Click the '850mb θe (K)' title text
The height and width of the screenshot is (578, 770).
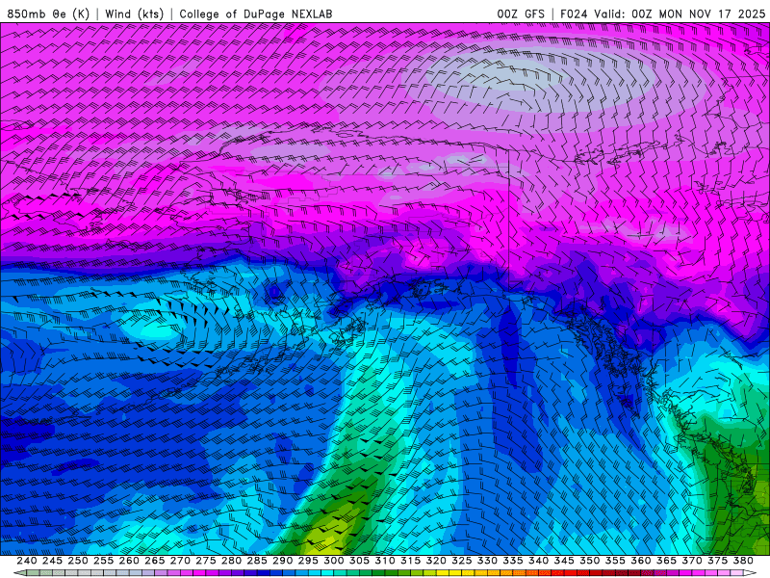49,13
